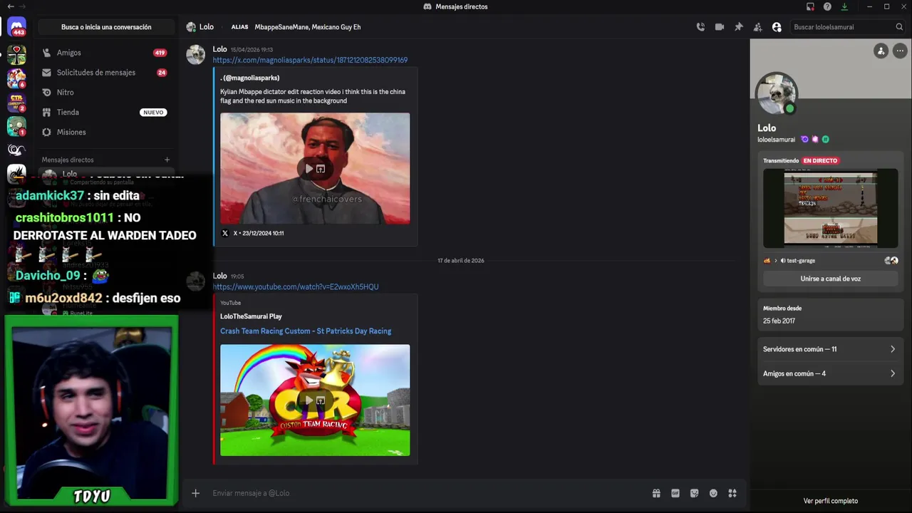
Task: Open Crash Team Racing Custom video title link
Action: tap(306, 331)
